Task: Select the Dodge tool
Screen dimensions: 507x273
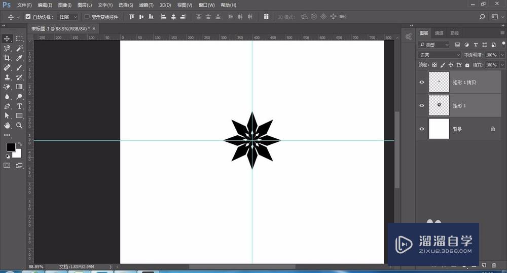Action: pos(19,97)
